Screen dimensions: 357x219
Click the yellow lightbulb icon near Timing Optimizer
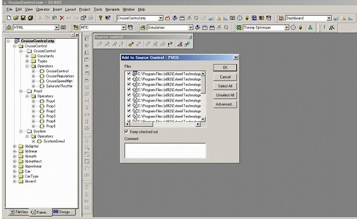click(301, 27)
